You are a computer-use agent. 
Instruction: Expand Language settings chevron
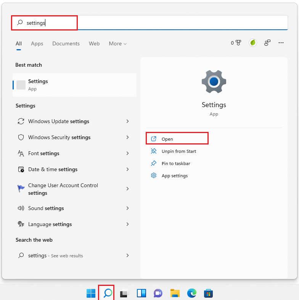click(x=127, y=224)
